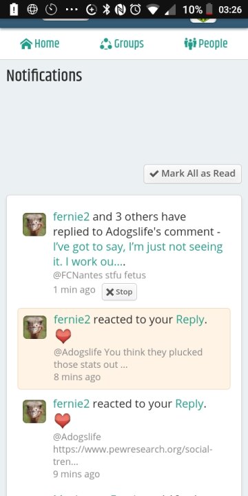Stop notifications for Adogslife's comment thread
248x496 pixels.
click(x=119, y=291)
